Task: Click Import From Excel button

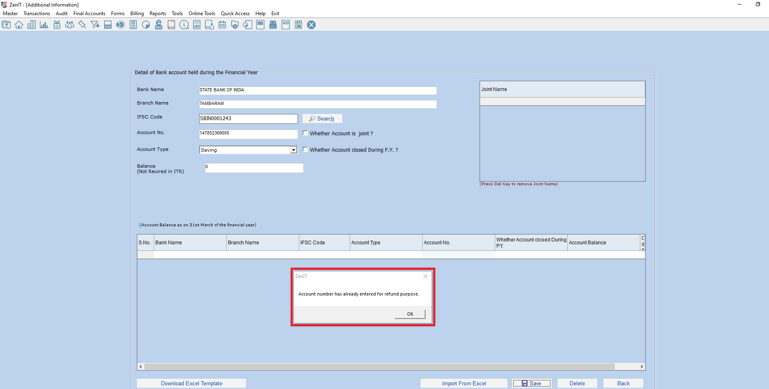Action: [464, 383]
